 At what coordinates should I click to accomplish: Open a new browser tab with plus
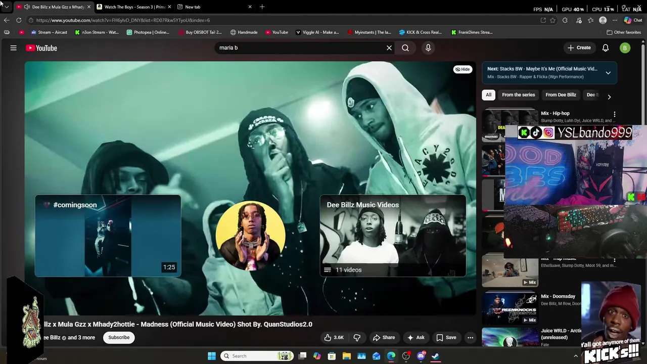click(262, 7)
